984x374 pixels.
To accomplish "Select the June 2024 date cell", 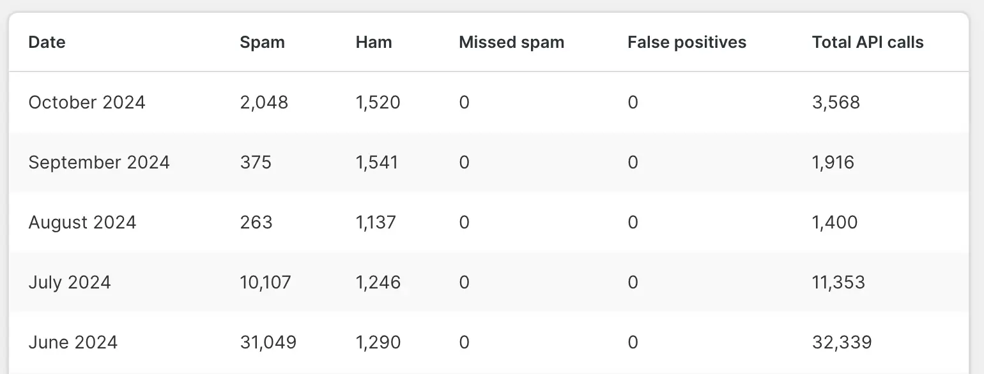I will point(73,342).
